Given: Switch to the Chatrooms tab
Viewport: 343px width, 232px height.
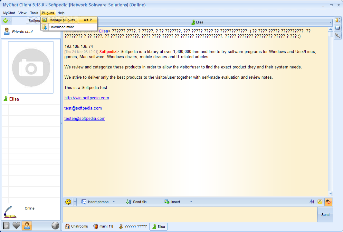Looking at the screenshot, I should [x=77, y=226].
